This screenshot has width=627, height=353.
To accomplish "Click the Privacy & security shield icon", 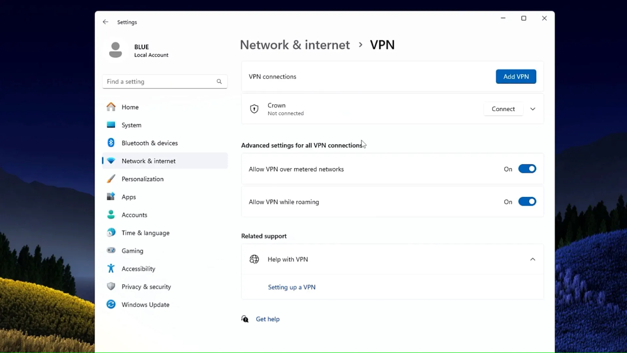I will click(x=111, y=286).
